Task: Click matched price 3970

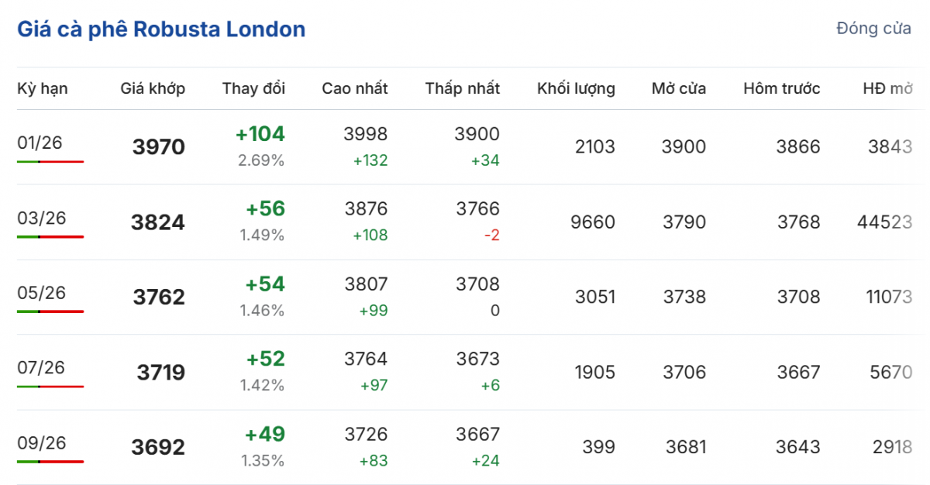Action: coord(159,147)
